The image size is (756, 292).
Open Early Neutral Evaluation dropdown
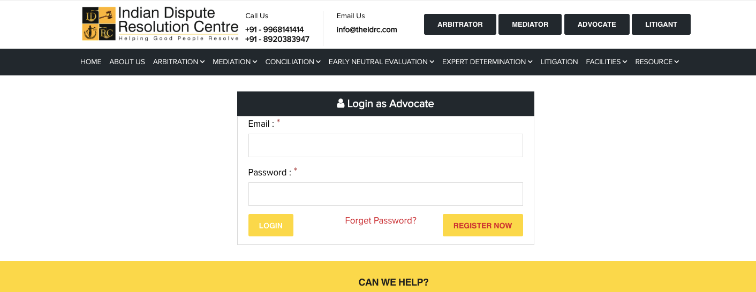[x=381, y=62]
